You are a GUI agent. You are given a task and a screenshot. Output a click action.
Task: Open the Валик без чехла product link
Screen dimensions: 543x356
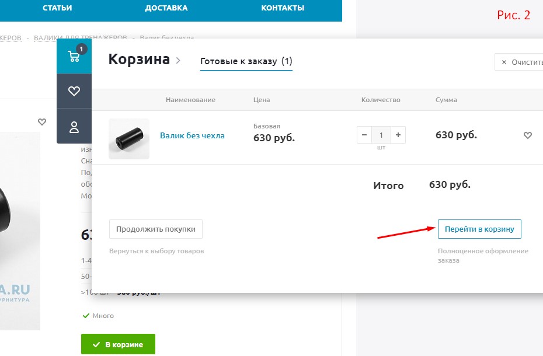tap(192, 136)
